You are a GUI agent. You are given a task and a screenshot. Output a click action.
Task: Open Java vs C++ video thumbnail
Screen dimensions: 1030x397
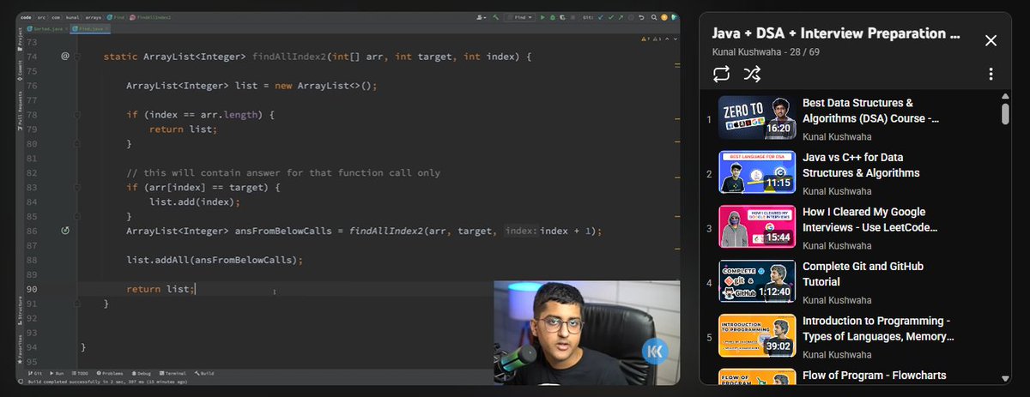point(756,172)
